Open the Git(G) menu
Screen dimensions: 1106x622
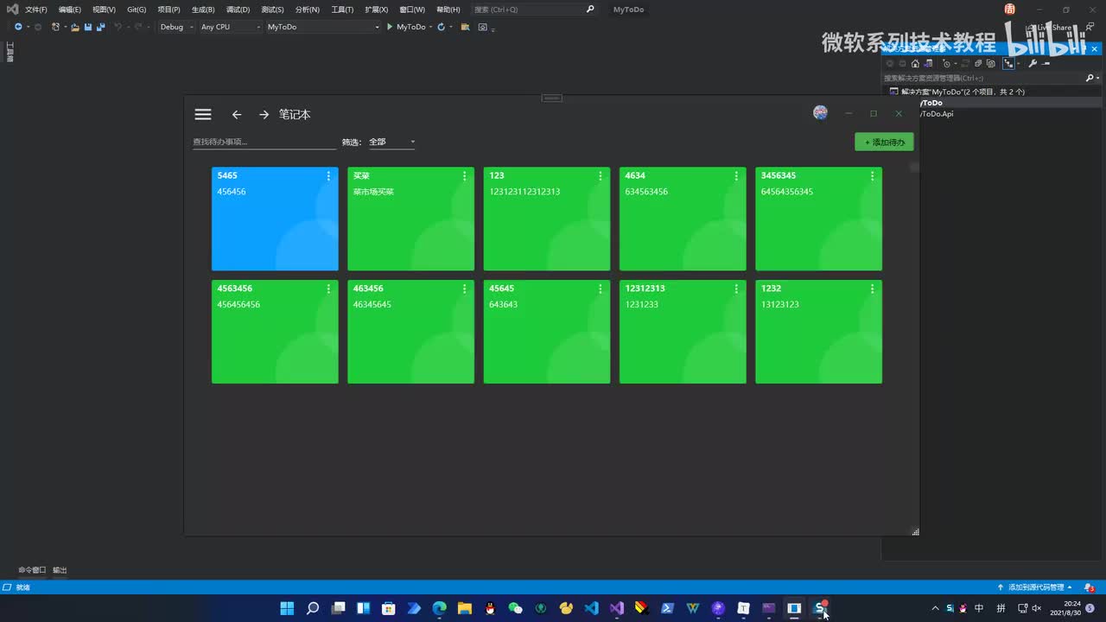pyautogui.click(x=137, y=10)
